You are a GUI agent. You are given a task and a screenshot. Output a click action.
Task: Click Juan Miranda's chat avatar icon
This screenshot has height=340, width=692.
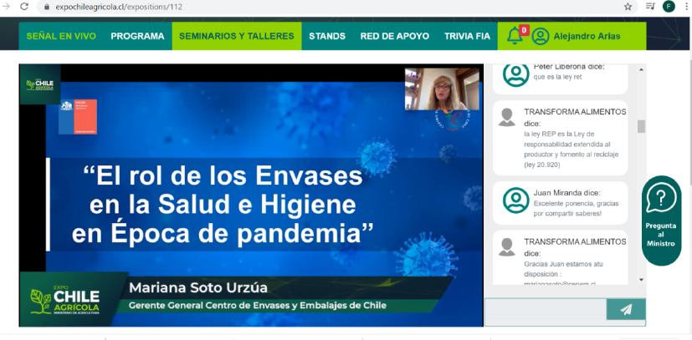pos(516,200)
